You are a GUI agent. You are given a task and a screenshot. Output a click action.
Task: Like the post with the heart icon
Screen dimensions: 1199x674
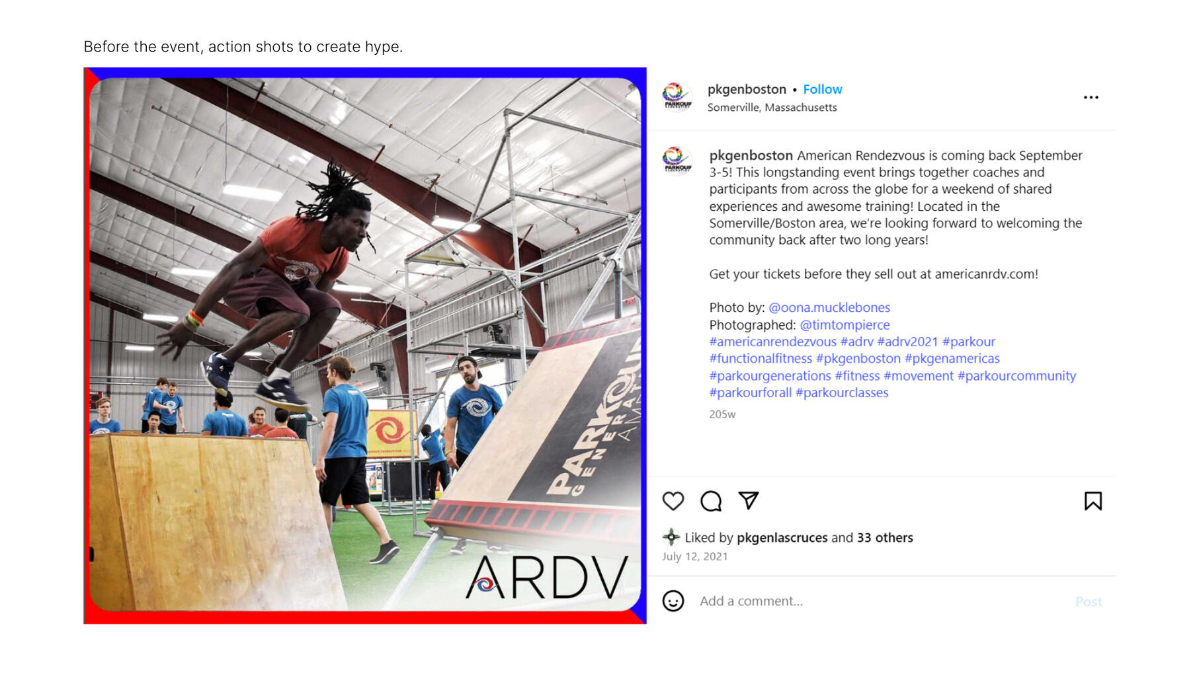point(673,502)
